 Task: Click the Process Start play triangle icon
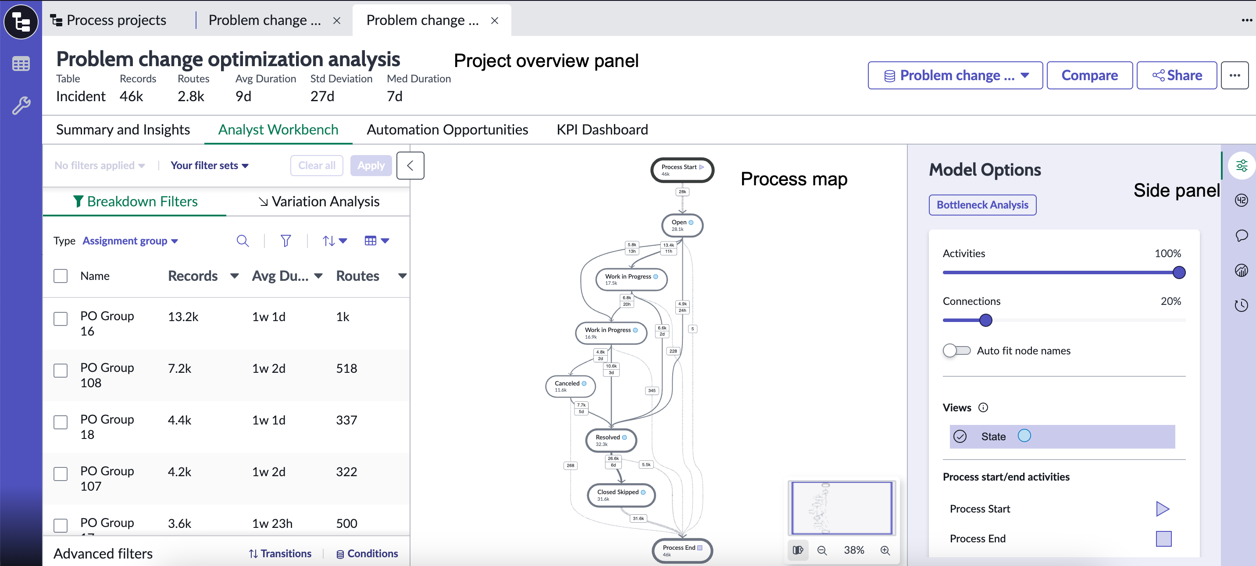click(x=1163, y=509)
